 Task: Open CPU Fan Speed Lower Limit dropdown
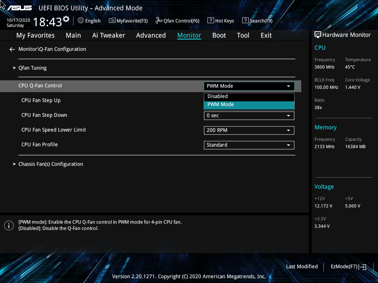(x=249, y=130)
